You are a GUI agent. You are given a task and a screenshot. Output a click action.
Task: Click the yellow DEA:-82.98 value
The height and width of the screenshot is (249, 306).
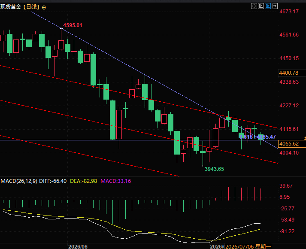tap(84, 181)
